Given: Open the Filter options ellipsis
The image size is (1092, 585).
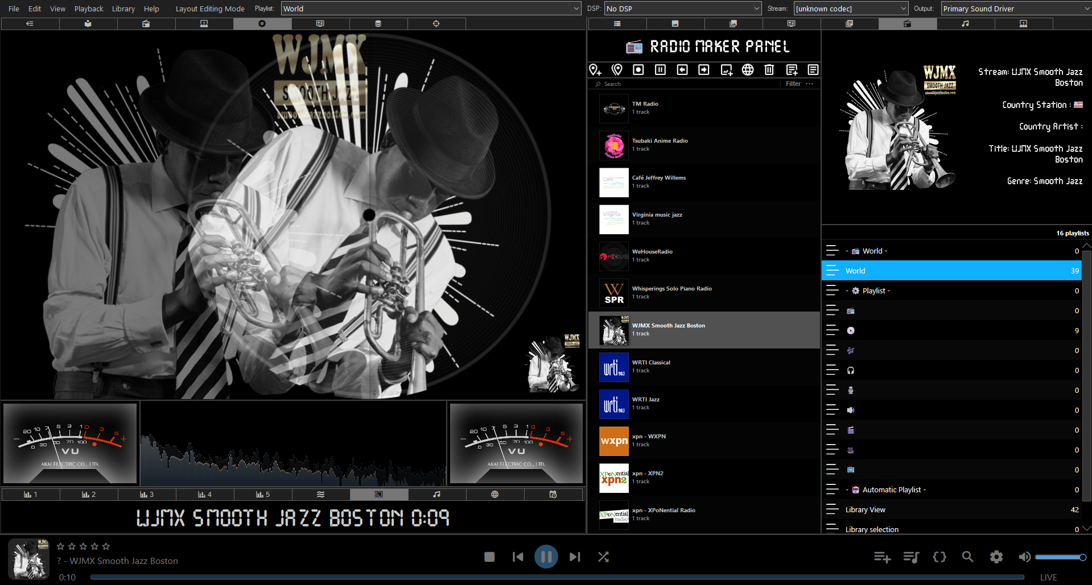Looking at the screenshot, I should tap(810, 84).
